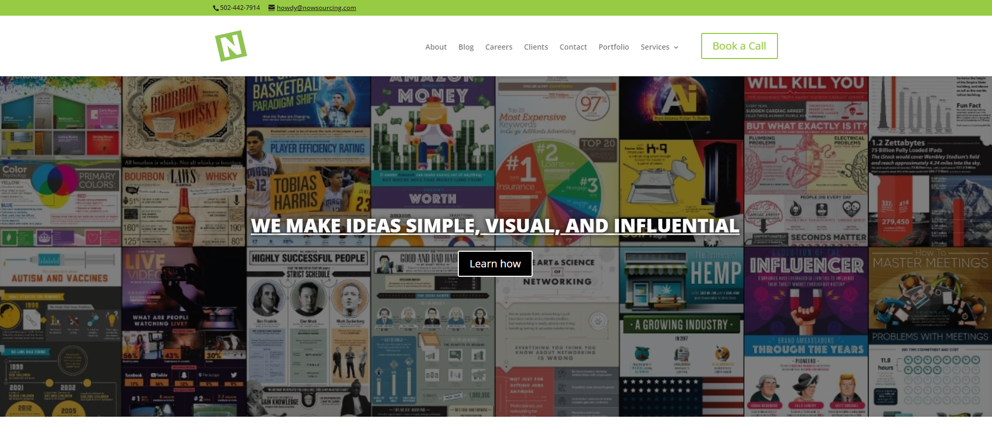Navigate to Clients
This screenshot has height=434, width=992.
click(x=536, y=47)
